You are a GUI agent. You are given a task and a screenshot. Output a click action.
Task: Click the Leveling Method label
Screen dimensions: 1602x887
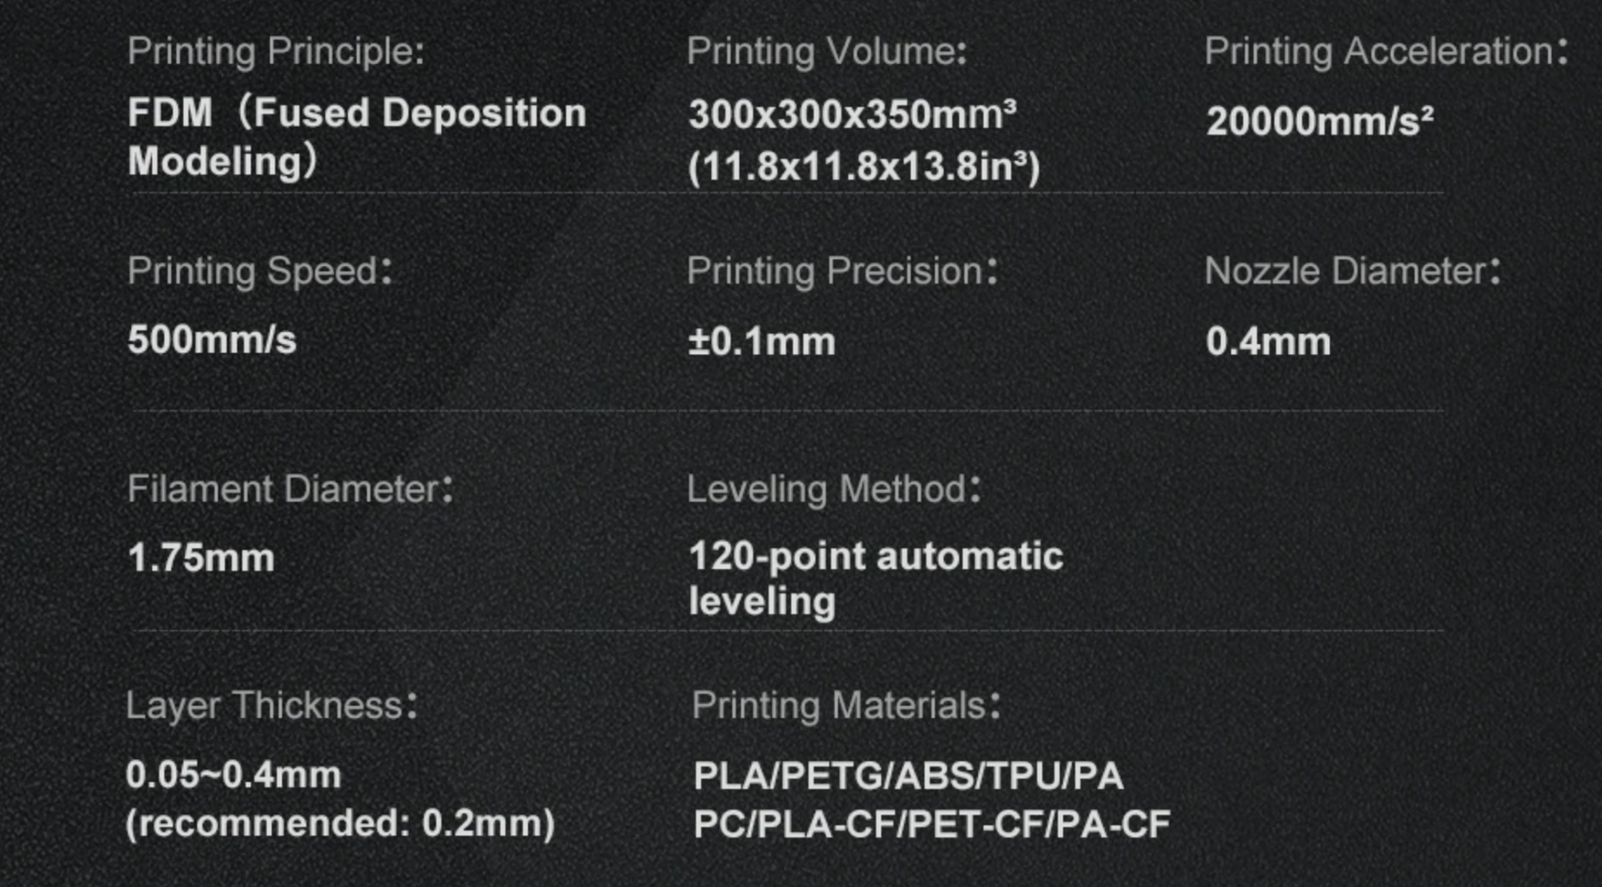click(833, 489)
